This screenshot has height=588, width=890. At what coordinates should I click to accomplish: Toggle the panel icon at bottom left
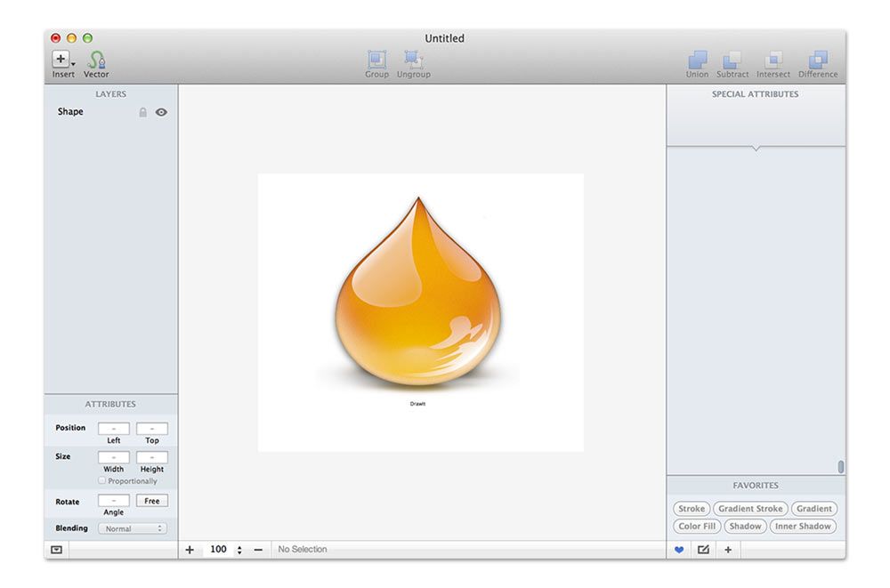[56, 550]
